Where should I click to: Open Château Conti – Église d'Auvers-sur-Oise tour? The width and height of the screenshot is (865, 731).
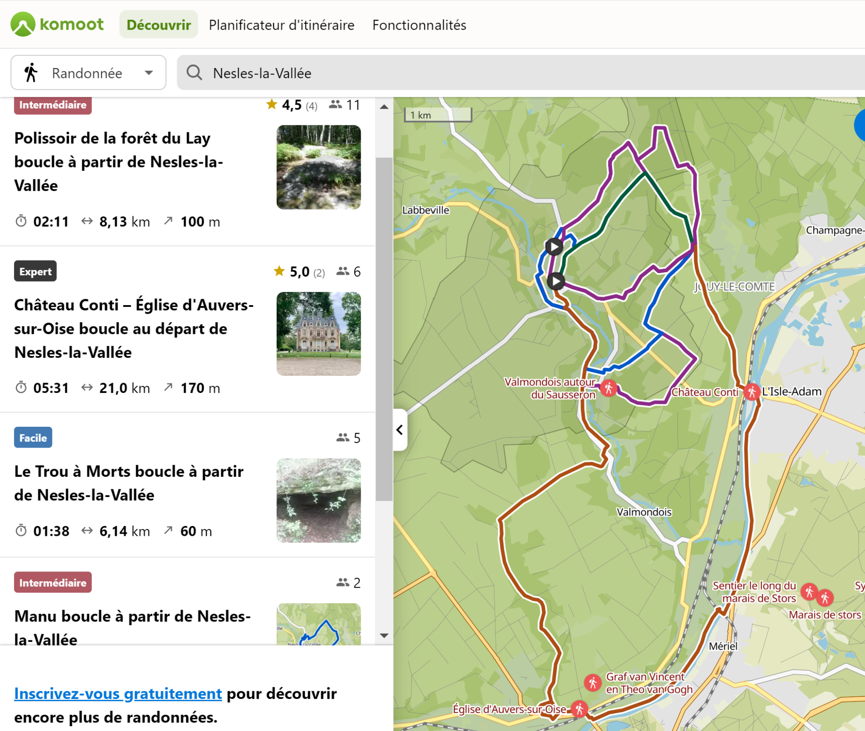(x=134, y=329)
